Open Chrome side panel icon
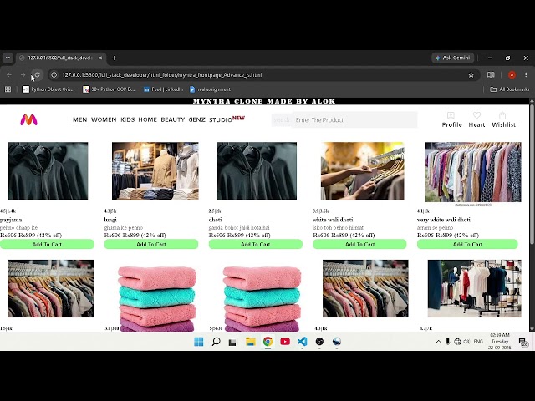Screen dimensions: 535x401 coord(491,74)
